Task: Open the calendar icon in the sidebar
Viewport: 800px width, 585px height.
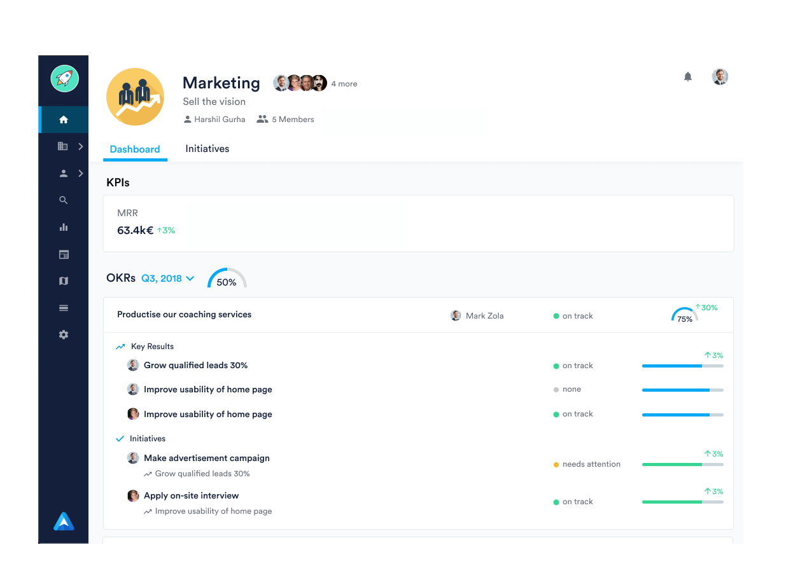Action: (63, 254)
